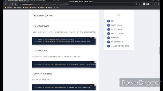Open the Top bookmark

(x=56, y=8)
